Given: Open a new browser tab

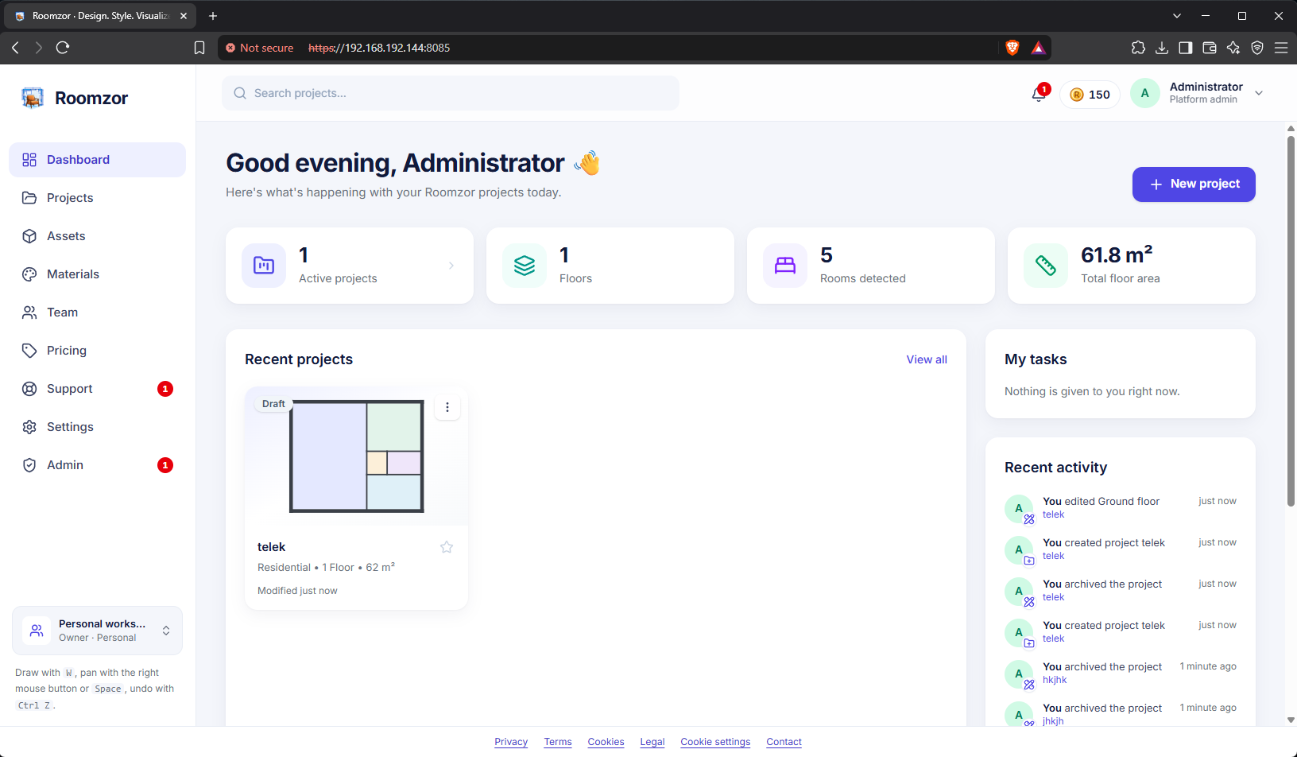Looking at the screenshot, I should pyautogui.click(x=213, y=16).
